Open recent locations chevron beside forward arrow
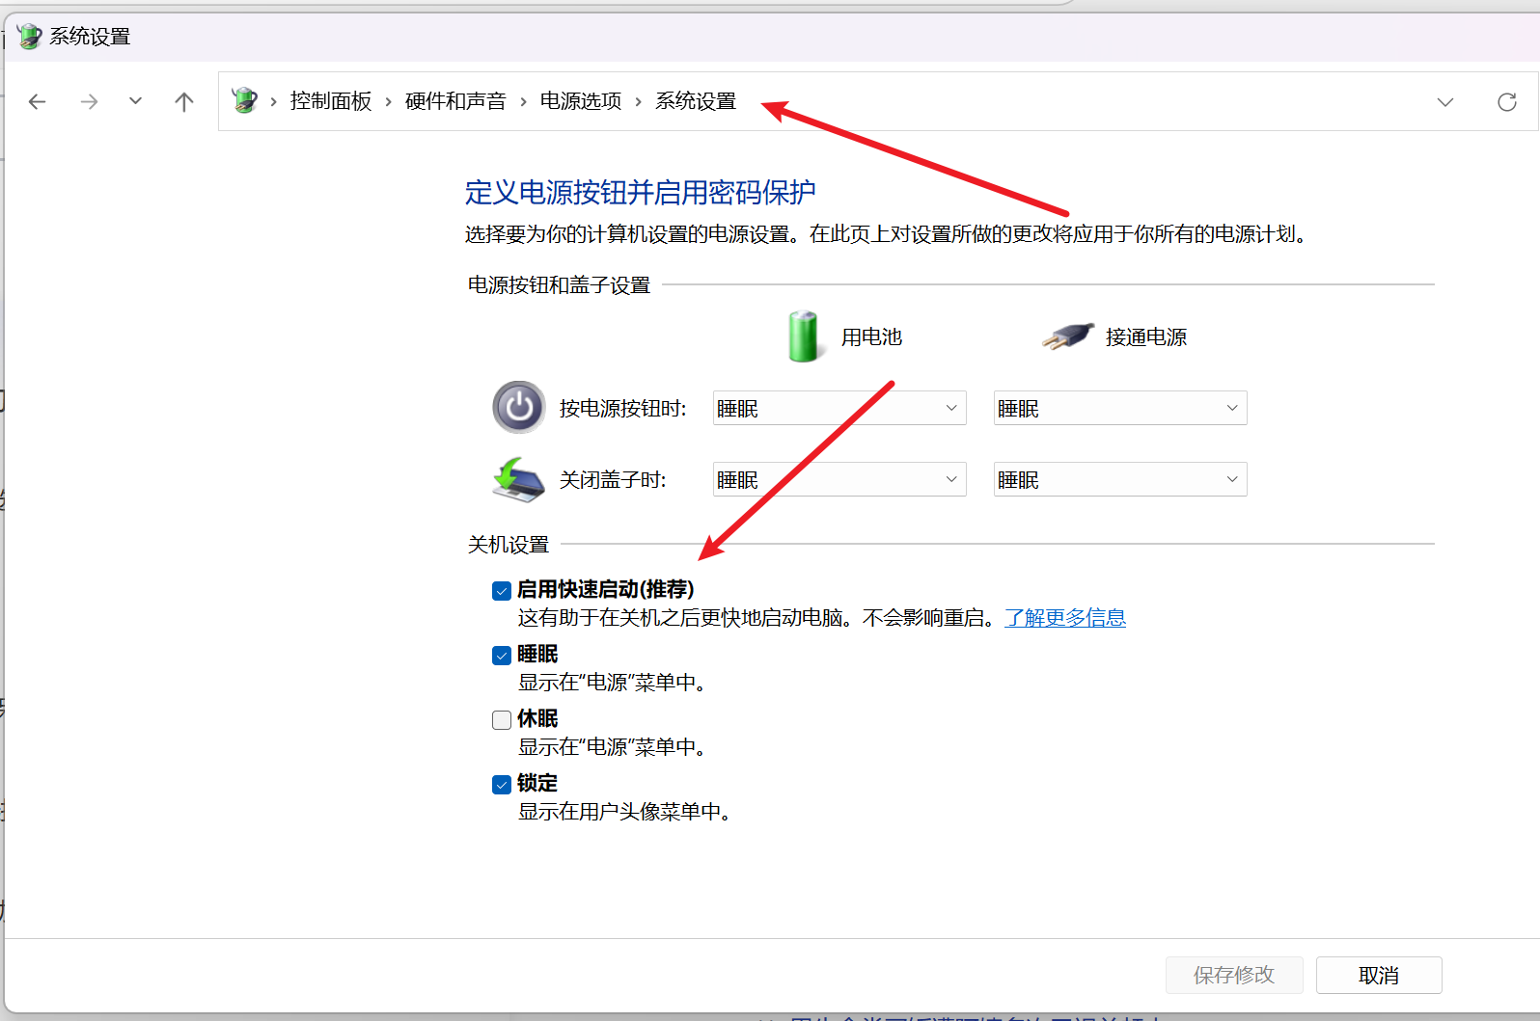Screen dimensions: 1540x1021 (x=135, y=101)
